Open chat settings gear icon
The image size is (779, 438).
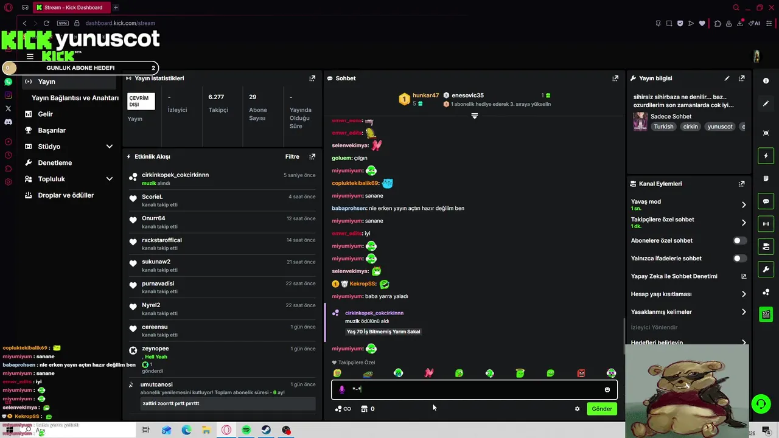[577, 409]
